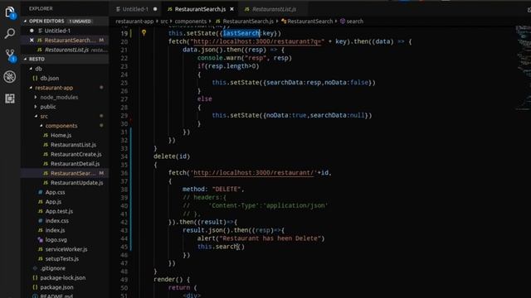
Task: Follow the localhost restaurant?q= URL link
Action: coord(257,41)
